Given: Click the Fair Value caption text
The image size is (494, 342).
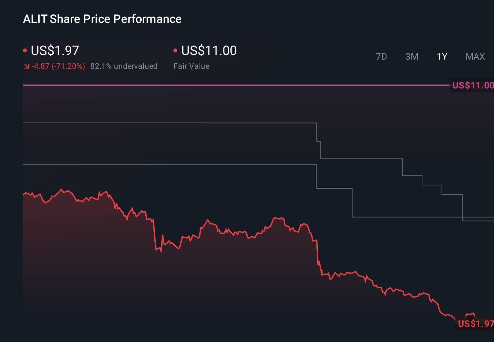Looking at the screenshot, I should point(191,66).
